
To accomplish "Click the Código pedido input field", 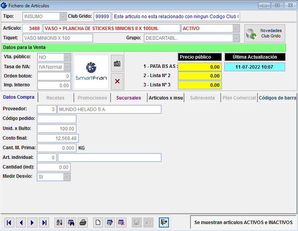I will 56,119.
